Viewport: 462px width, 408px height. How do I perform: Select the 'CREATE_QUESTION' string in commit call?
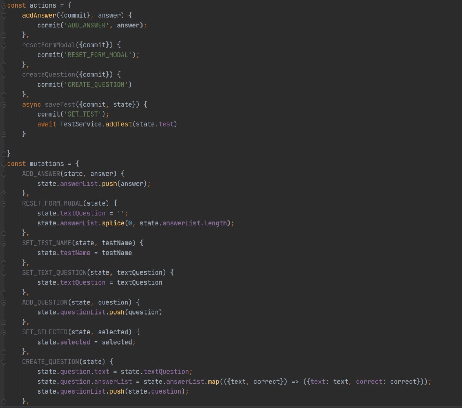(x=96, y=84)
